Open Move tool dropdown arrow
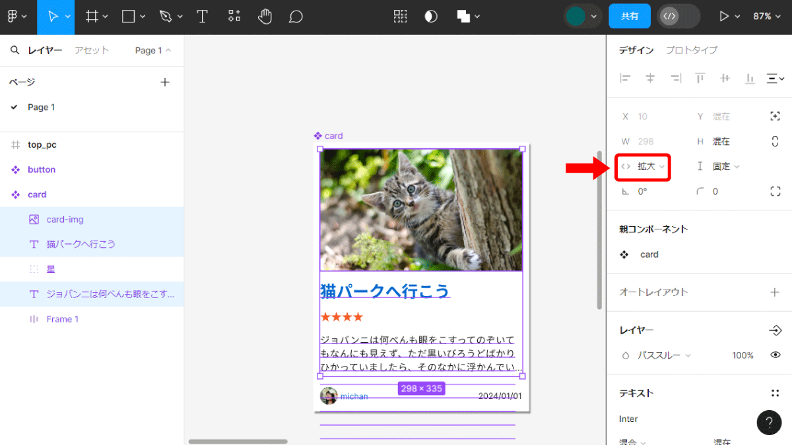The image size is (792, 445). point(68,16)
